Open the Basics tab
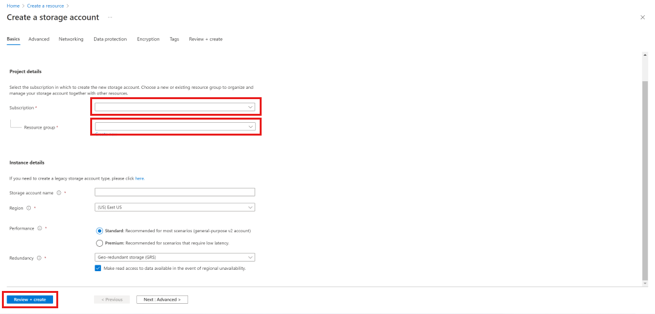 tap(13, 39)
